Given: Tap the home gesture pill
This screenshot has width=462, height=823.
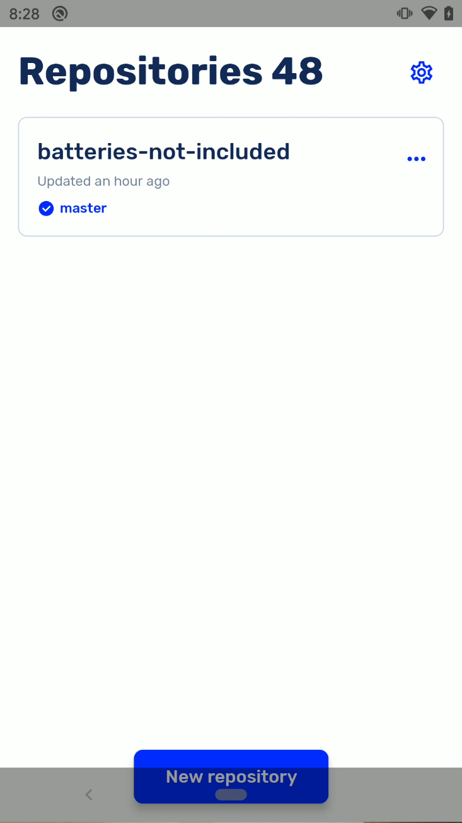Looking at the screenshot, I should [231, 795].
